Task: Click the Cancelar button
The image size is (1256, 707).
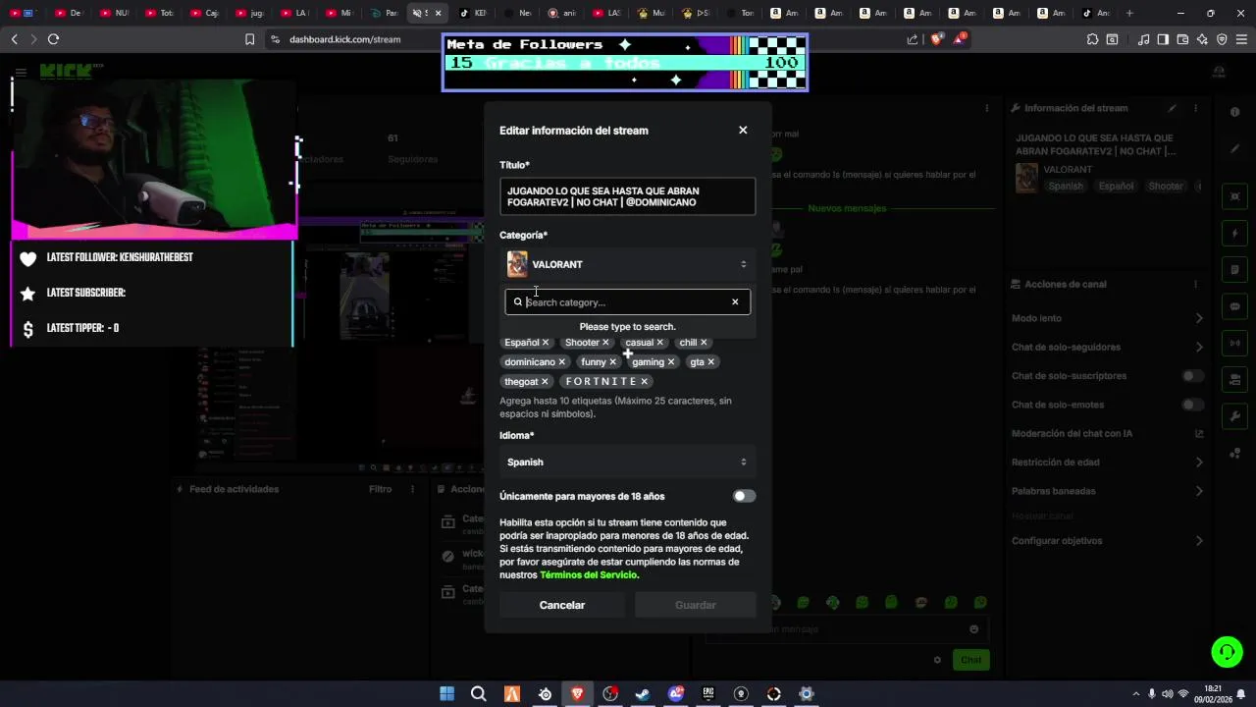Action: pos(562,605)
